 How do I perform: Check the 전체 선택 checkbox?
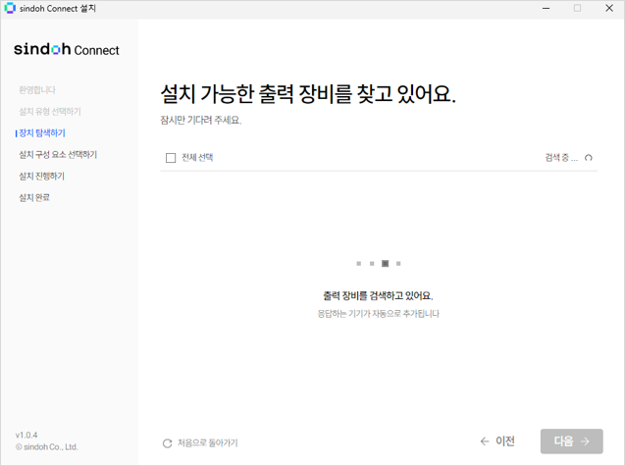point(171,158)
